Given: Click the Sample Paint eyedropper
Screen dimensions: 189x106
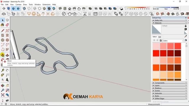Looking at the screenshot, I should point(186,37).
